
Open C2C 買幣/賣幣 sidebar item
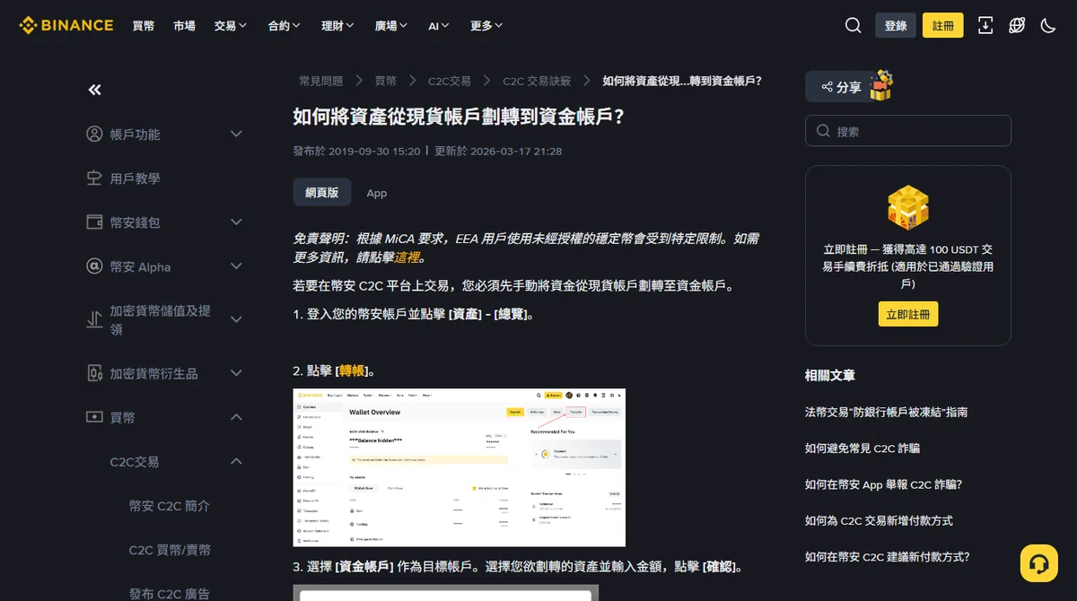click(x=170, y=550)
